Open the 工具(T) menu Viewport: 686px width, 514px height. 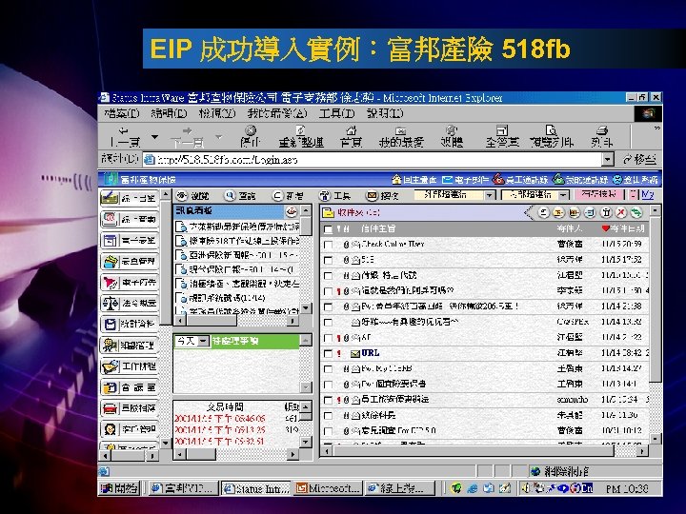click(337, 113)
